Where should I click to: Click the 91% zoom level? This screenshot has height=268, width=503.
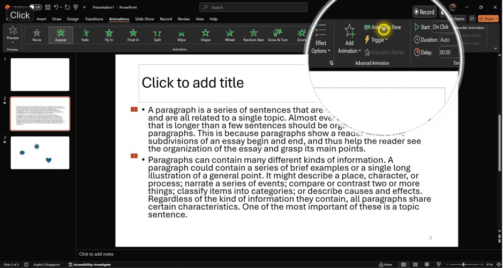(x=490, y=264)
